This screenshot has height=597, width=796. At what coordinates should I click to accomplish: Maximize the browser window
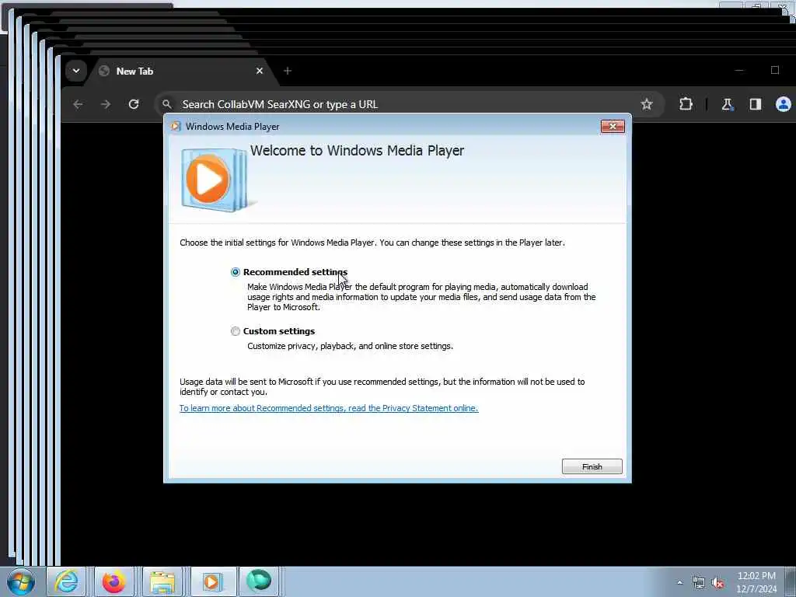[x=775, y=71]
